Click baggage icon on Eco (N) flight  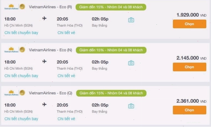131,63
